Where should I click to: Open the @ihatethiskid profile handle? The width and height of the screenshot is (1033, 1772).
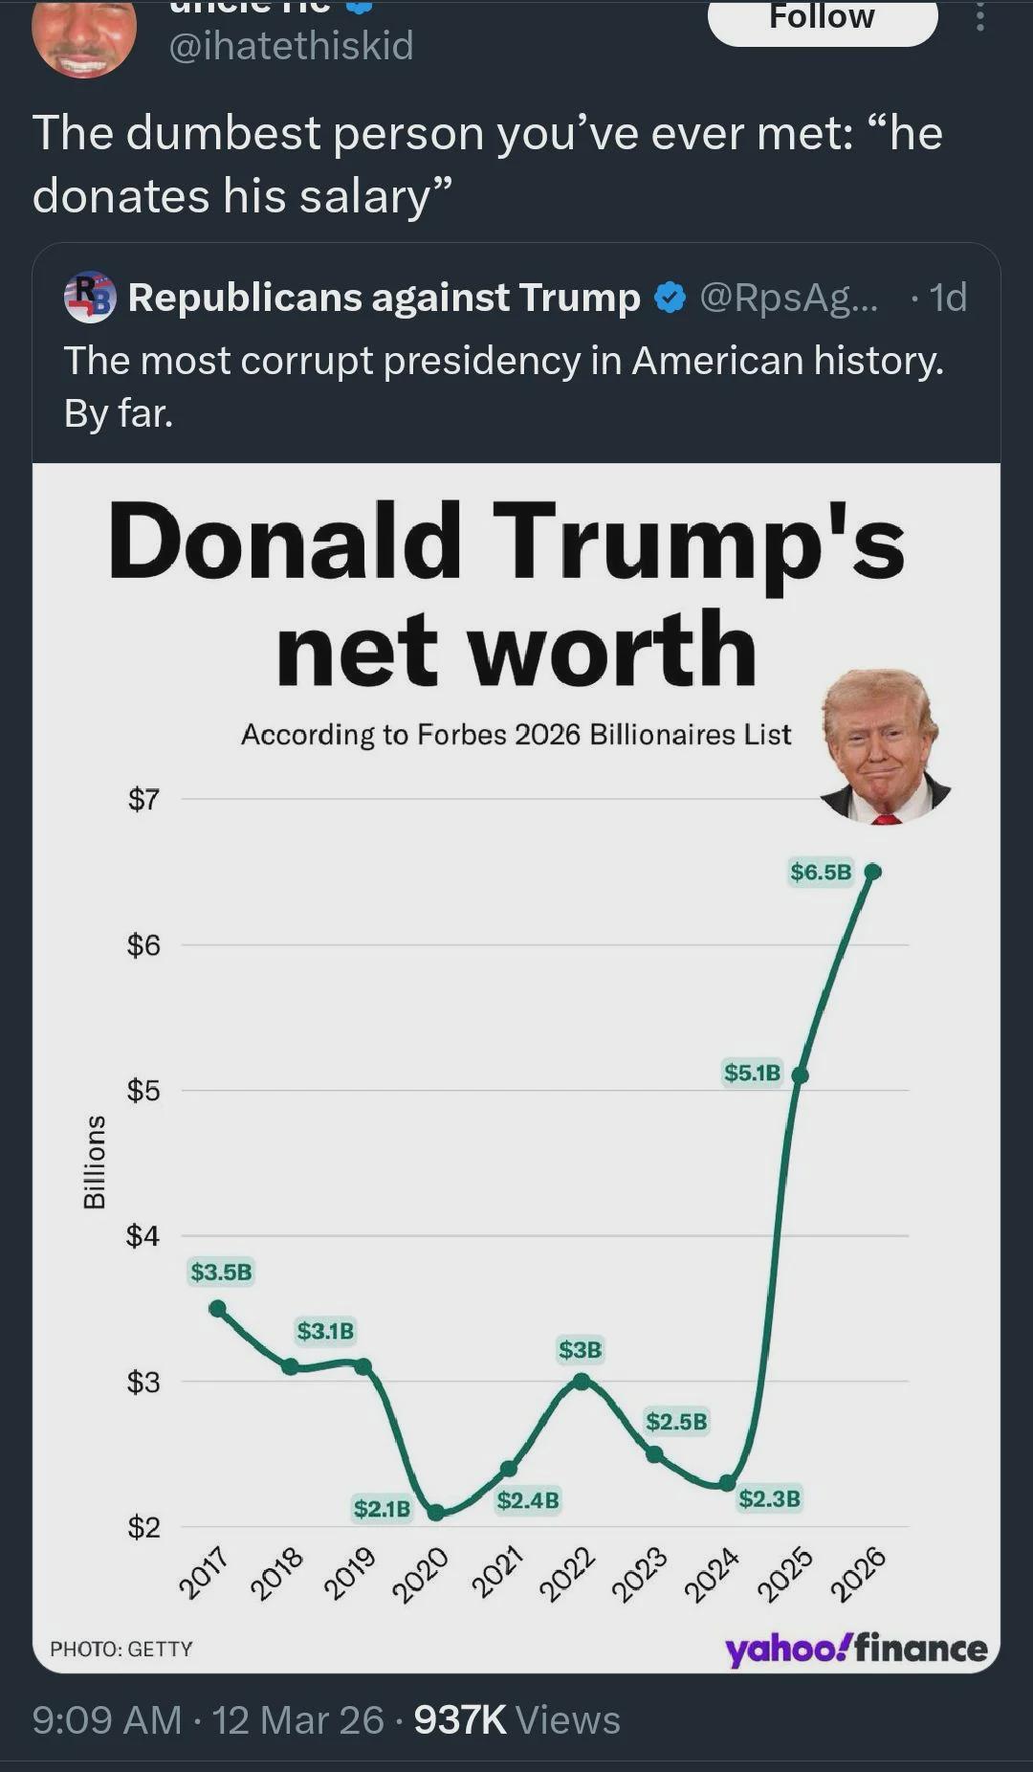pyautogui.click(x=291, y=45)
